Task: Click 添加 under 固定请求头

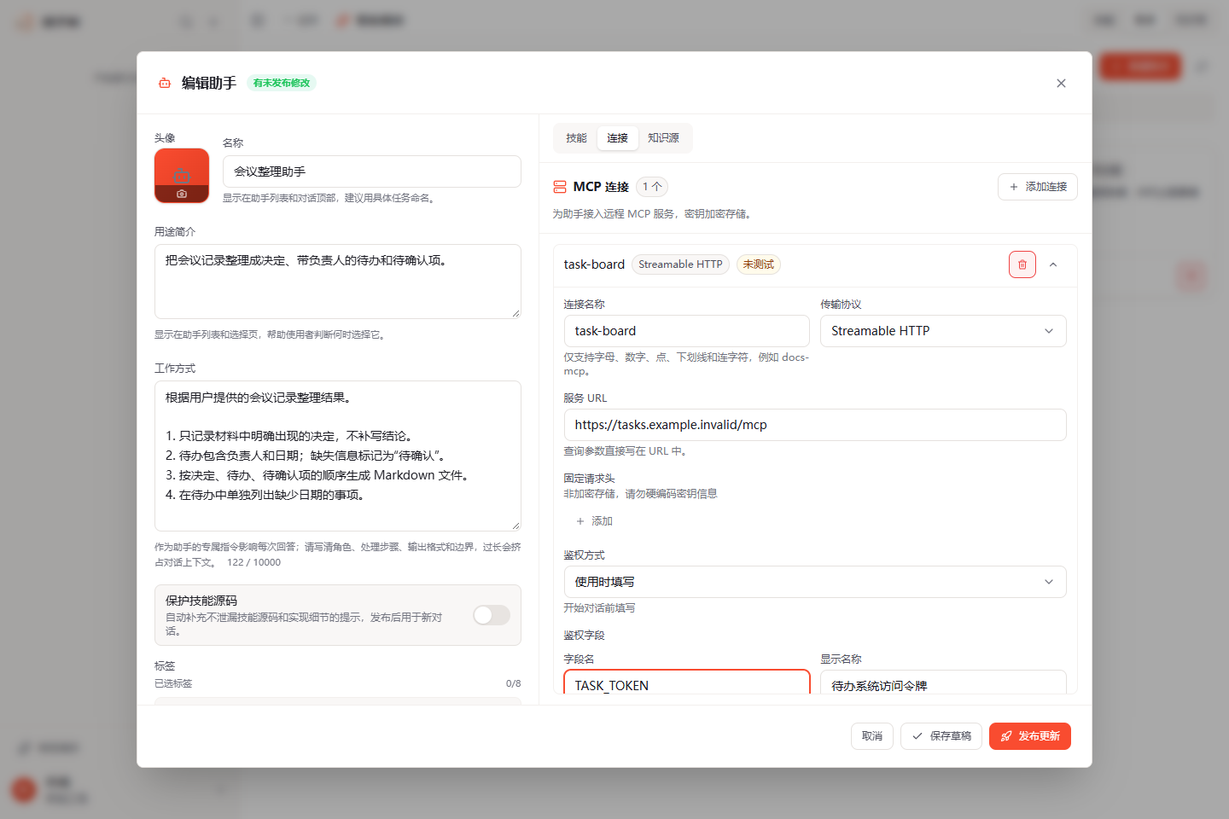Action: 594,521
